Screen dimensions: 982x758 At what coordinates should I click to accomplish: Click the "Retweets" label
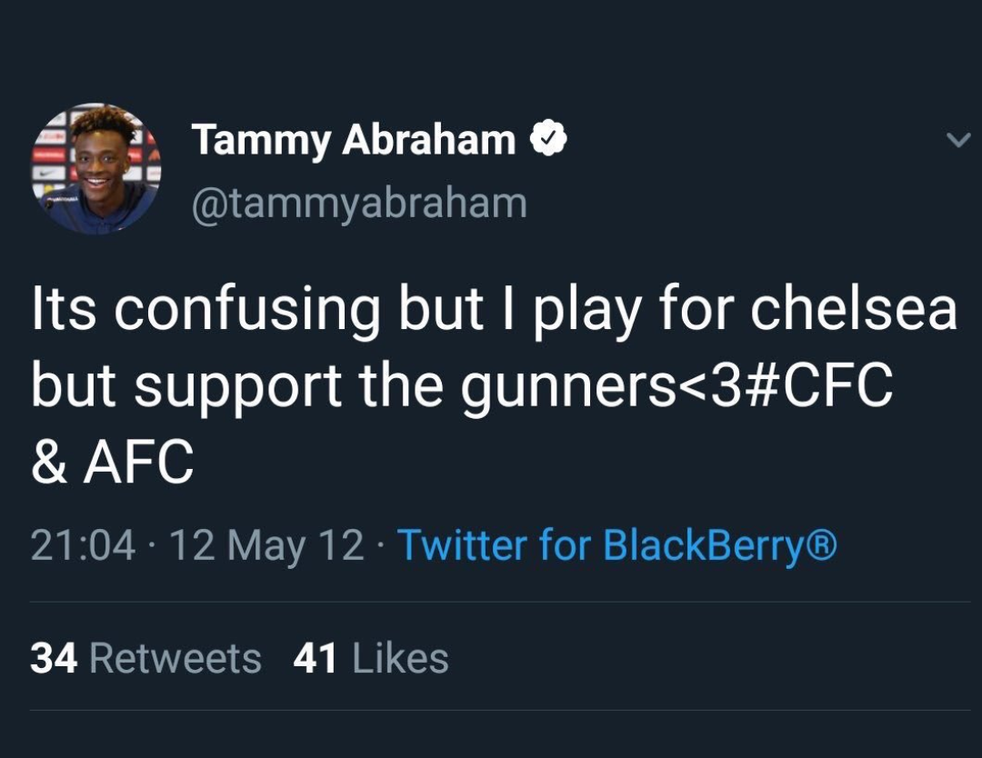tap(175, 658)
